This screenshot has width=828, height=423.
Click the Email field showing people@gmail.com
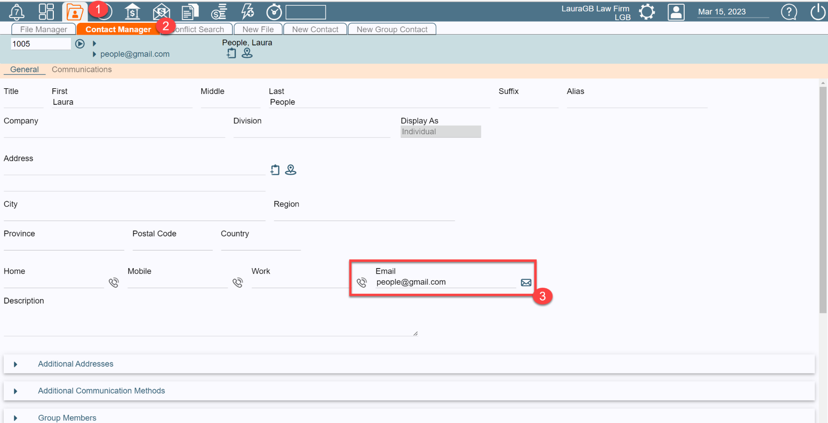[446, 283]
